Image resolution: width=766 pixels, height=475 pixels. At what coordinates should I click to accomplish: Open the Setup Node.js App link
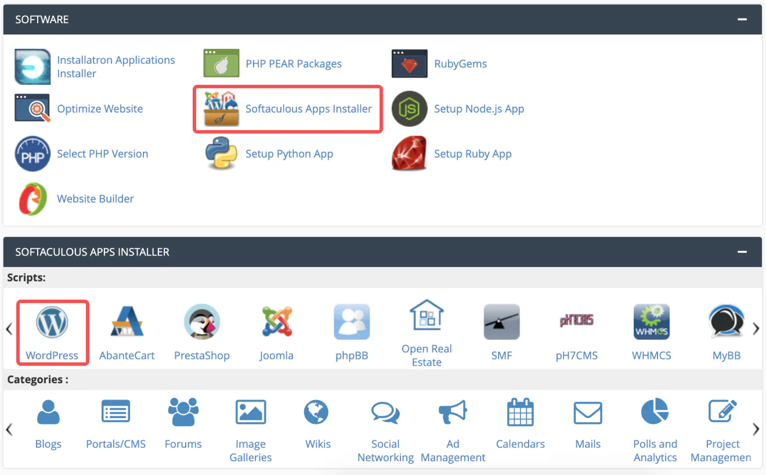pos(479,109)
